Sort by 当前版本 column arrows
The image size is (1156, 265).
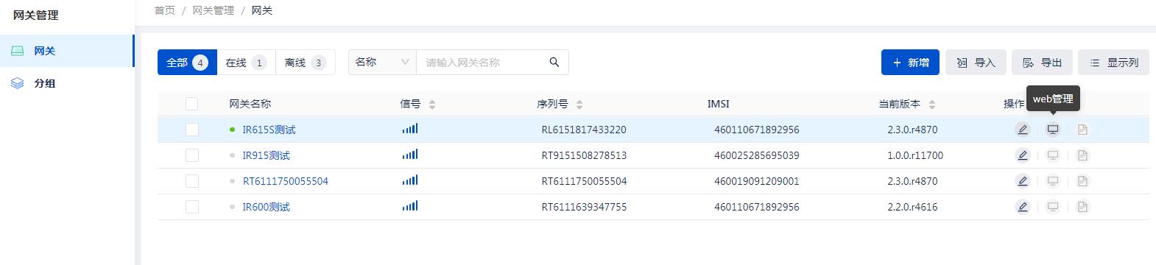(x=932, y=105)
